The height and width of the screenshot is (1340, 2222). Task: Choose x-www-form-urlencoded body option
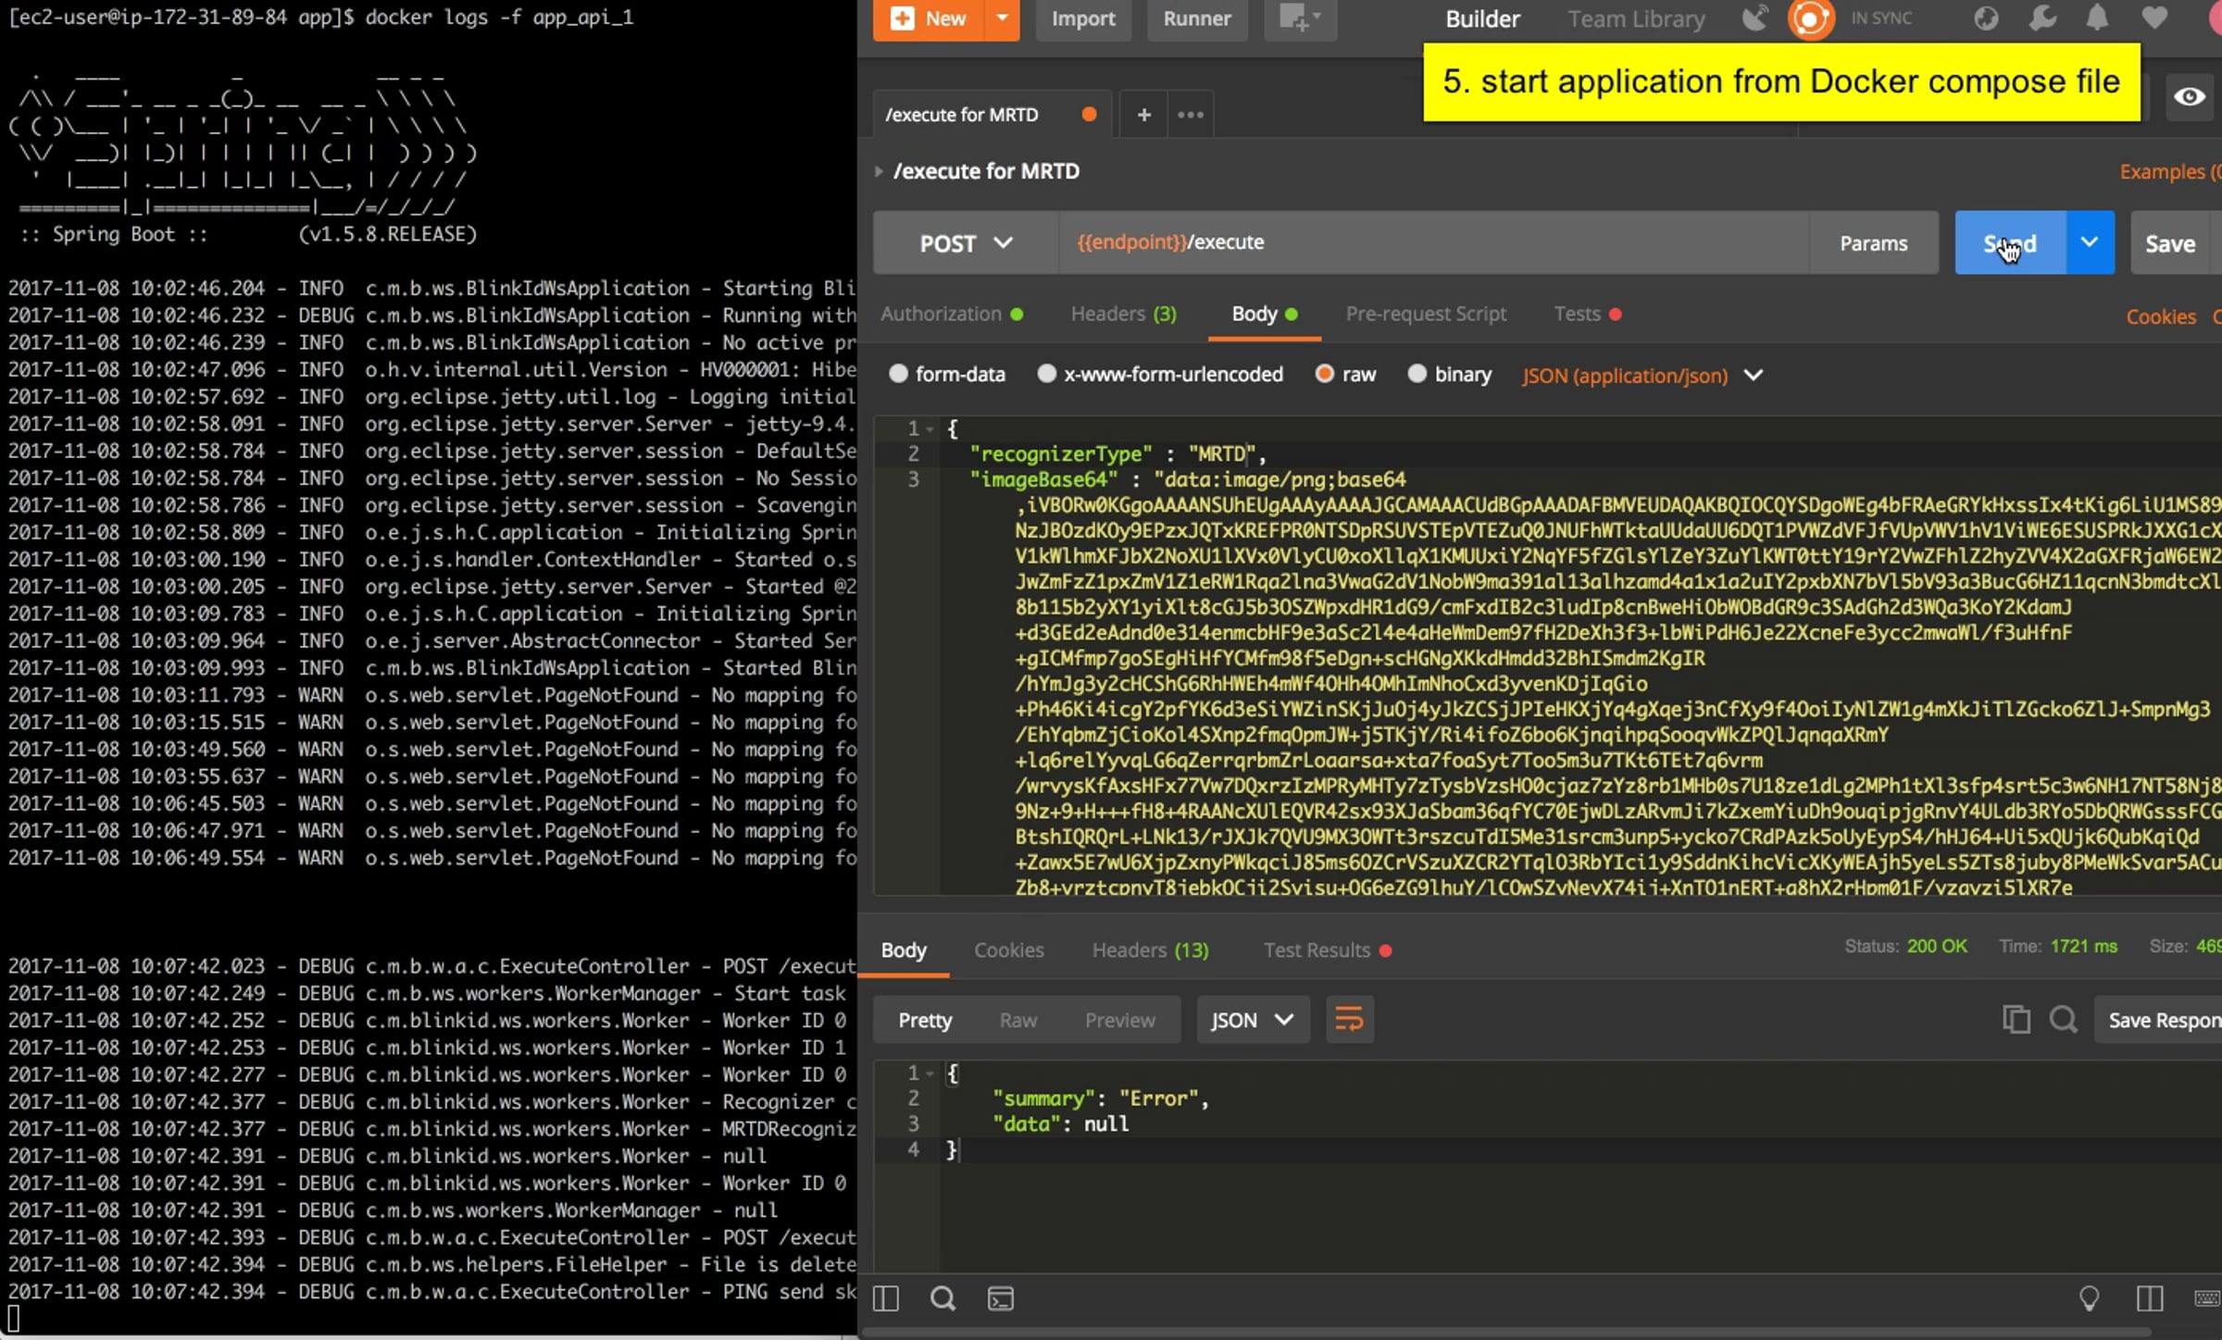pos(1046,374)
